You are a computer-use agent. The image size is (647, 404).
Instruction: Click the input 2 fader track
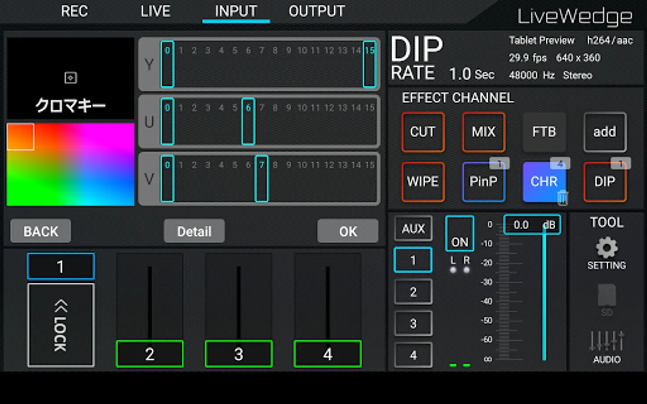pos(150,303)
